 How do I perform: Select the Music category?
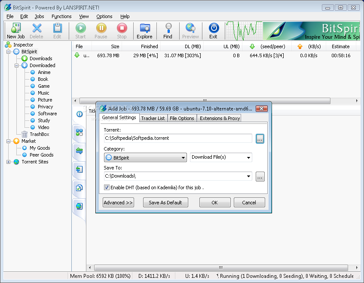(43, 93)
